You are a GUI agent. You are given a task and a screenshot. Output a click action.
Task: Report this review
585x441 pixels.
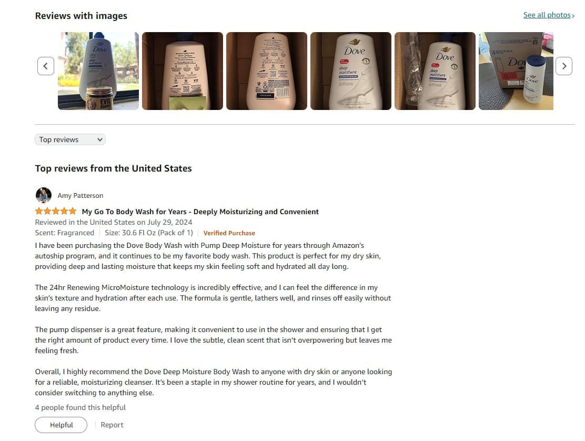coord(112,425)
